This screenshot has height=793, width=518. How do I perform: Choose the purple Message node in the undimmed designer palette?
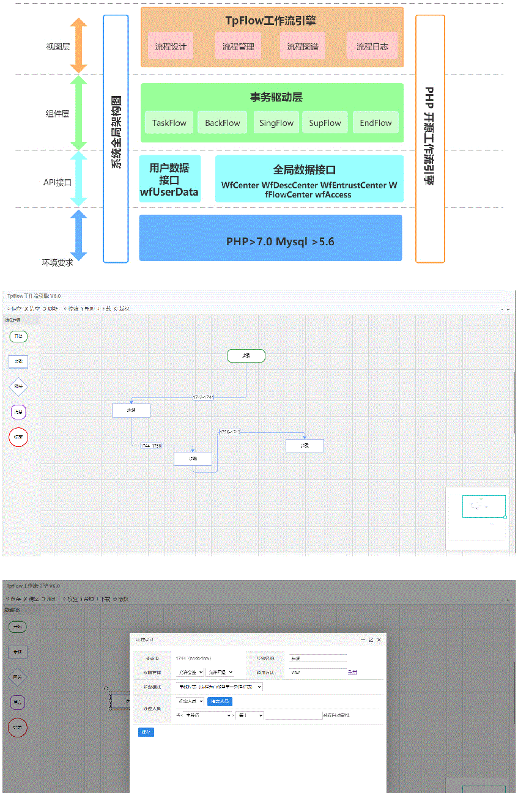pos(18,411)
